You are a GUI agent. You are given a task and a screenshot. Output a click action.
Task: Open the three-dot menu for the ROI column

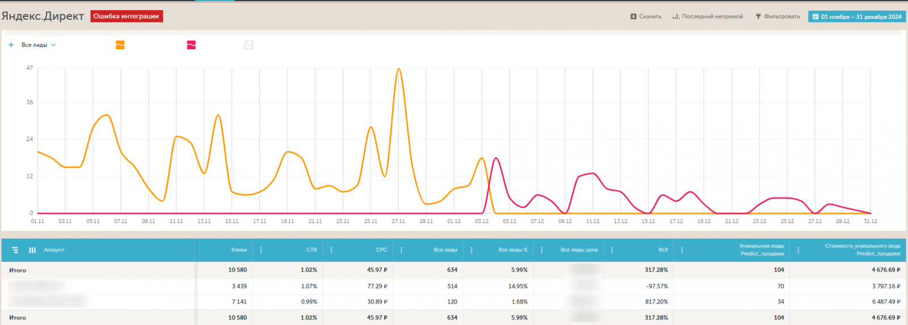pyautogui.click(x=682, y=250)
